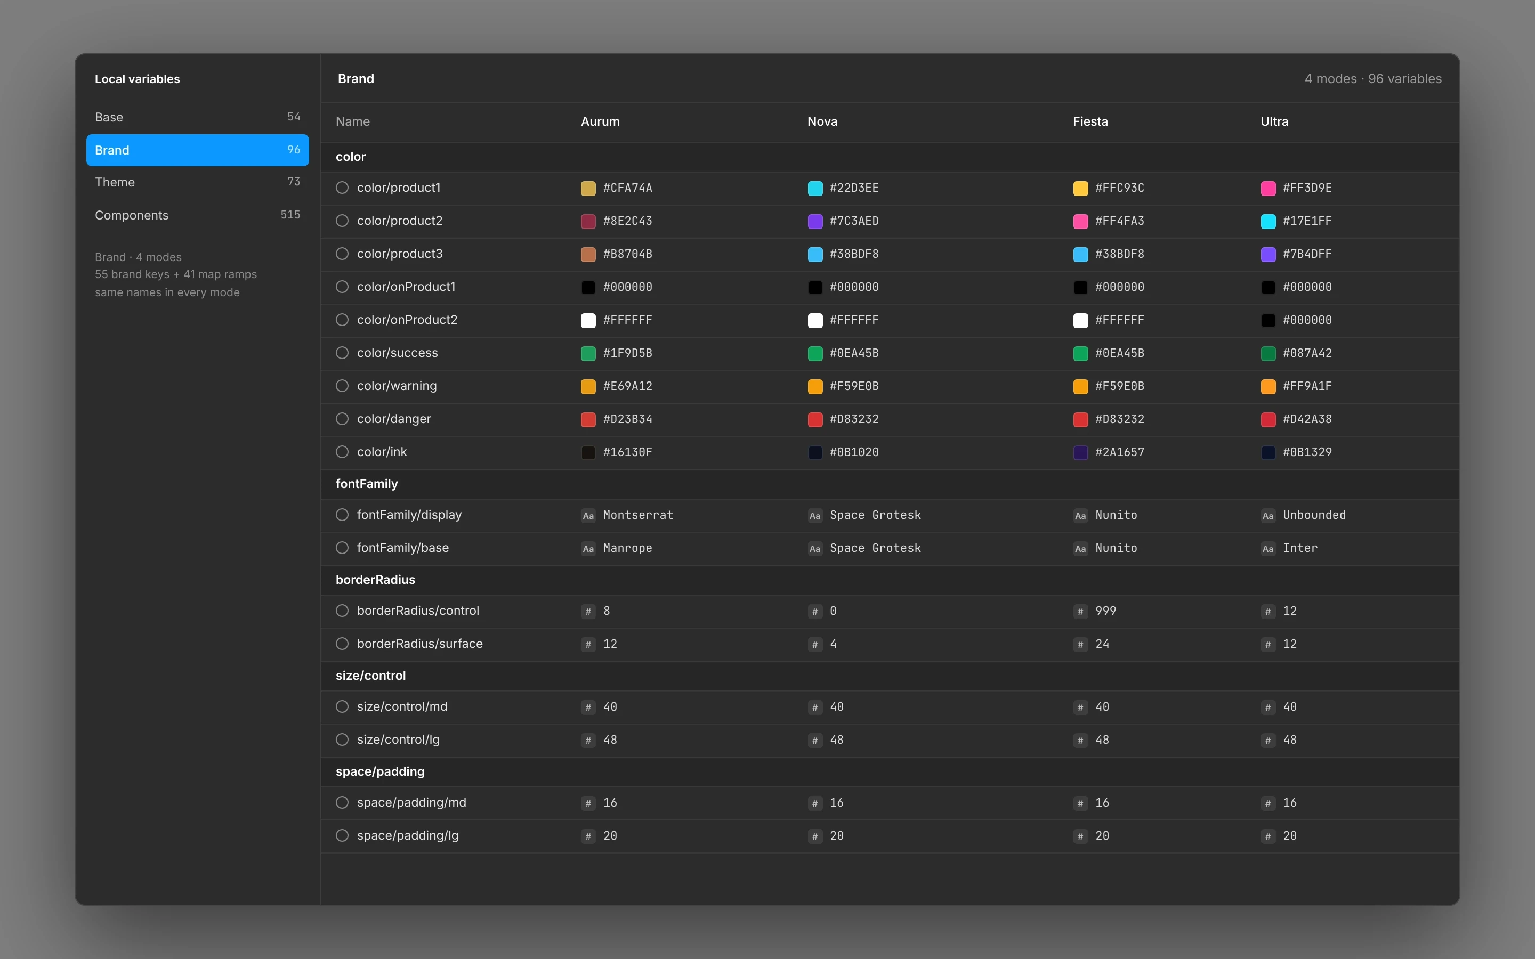Screen dimensions: 1535x959
Task: Click the Inter value in the Ultra column
Action: click(x=1299, y=548)
